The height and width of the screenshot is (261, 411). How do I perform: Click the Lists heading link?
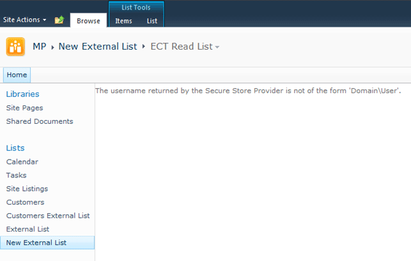click(x=15, y=148)
